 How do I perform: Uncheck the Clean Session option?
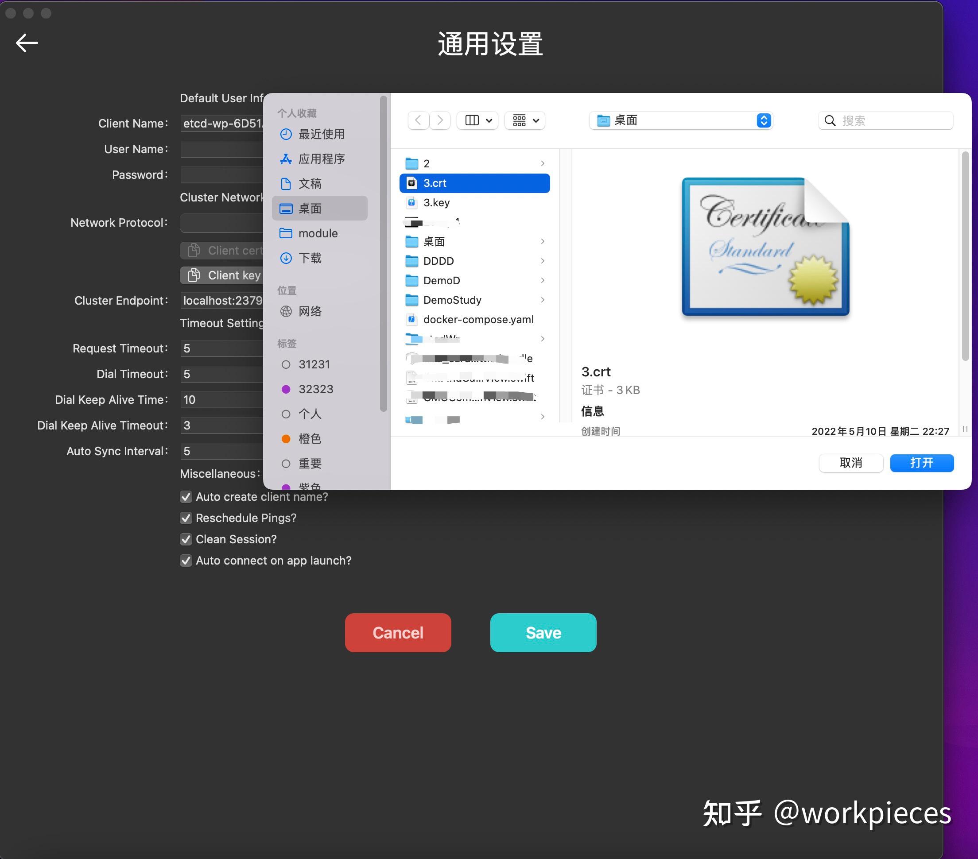186,539
